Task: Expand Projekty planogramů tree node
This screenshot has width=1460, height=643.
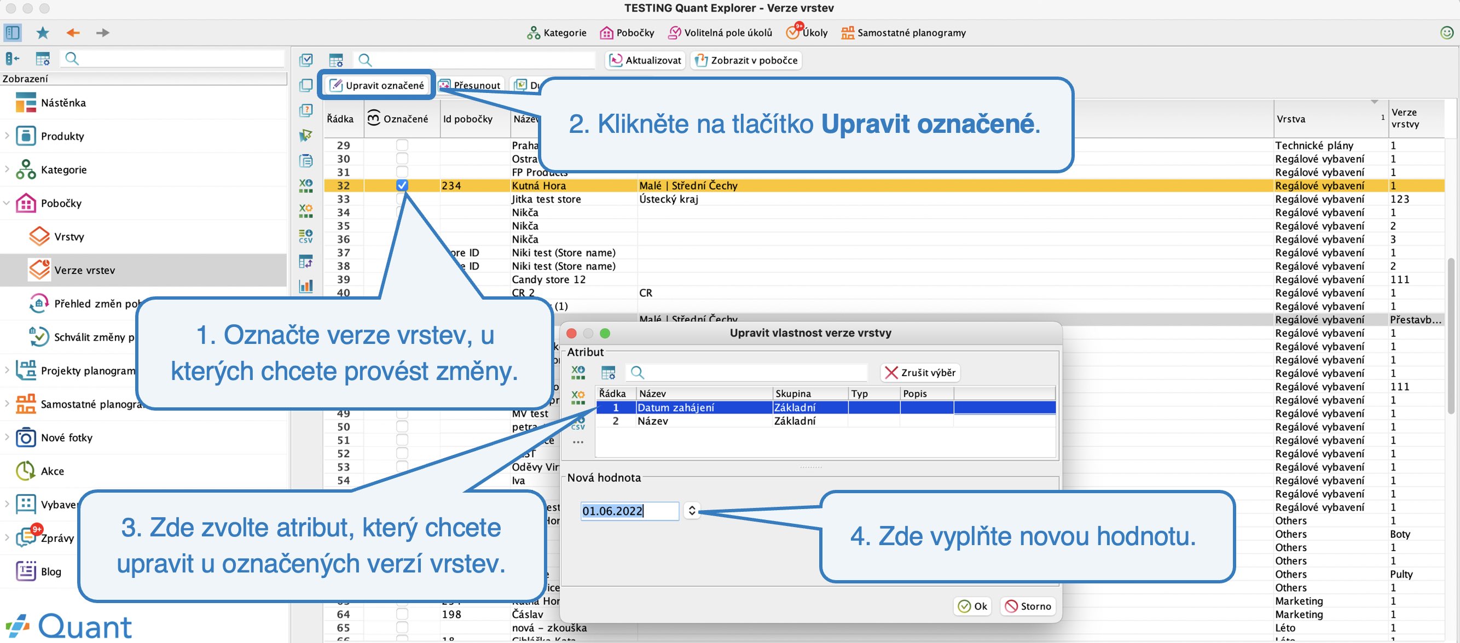Action: (x=7, y=371)
